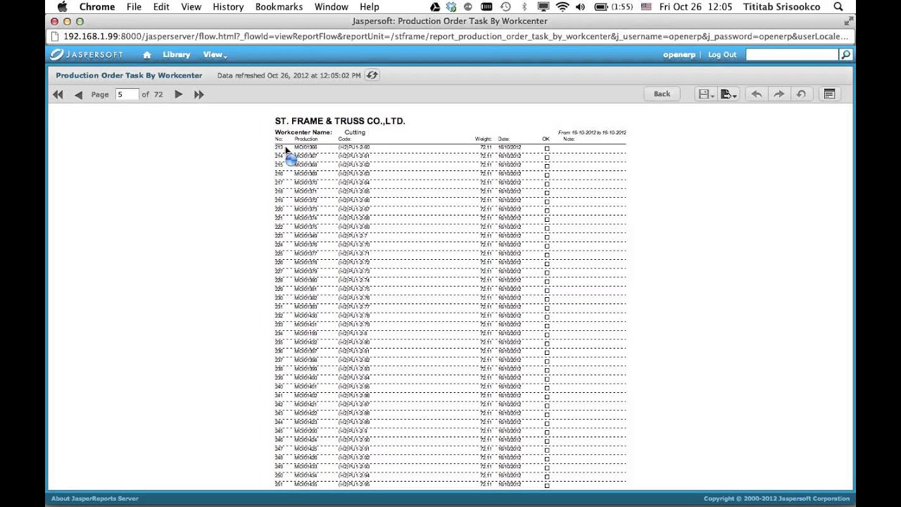Go to the first report page
The height and width of the screenshot is (507, 901).
point(58,94)
